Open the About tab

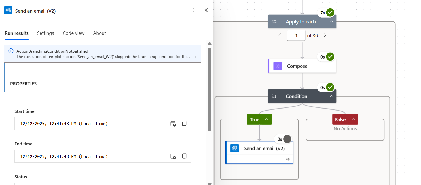pyautogui.click(x=100, y=33)
